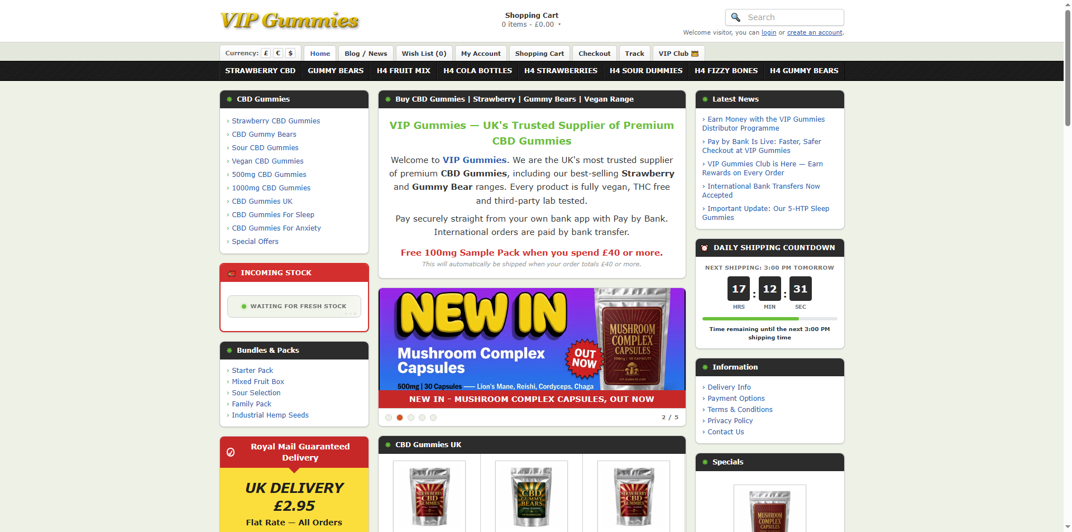The height and width of the screenshot is (532, 1072).
Task: Go to the fifth banner slide dot
Action: 433,418
